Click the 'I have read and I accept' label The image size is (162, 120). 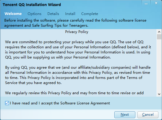pyautogui.click(x=60, y=103)
